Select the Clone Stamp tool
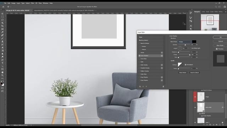Screen dimensions: 227x128 click(2, 41)
